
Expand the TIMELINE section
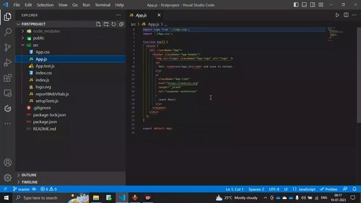click(71, 182)
